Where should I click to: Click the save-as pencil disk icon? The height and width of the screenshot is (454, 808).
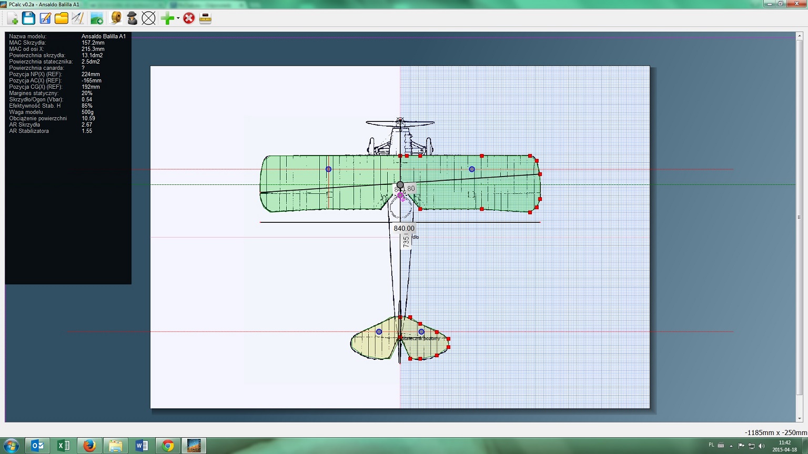click(x=45, y=18)
